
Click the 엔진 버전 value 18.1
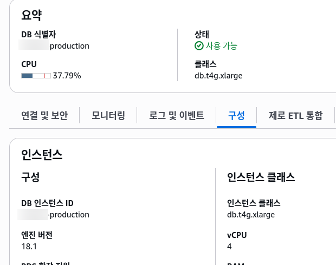[29, 246]
